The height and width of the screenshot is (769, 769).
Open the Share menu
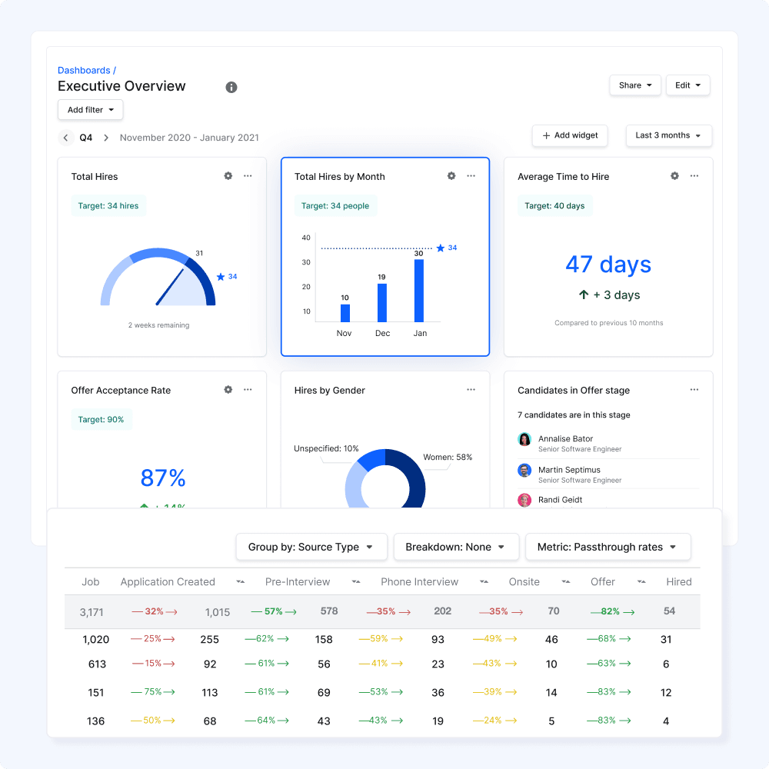click(634, 85)
